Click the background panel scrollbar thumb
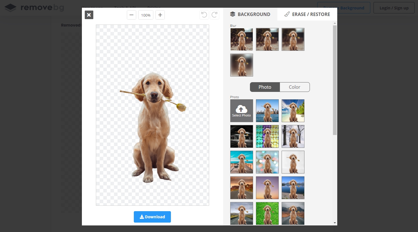The image size is (418, 232). 335,80
